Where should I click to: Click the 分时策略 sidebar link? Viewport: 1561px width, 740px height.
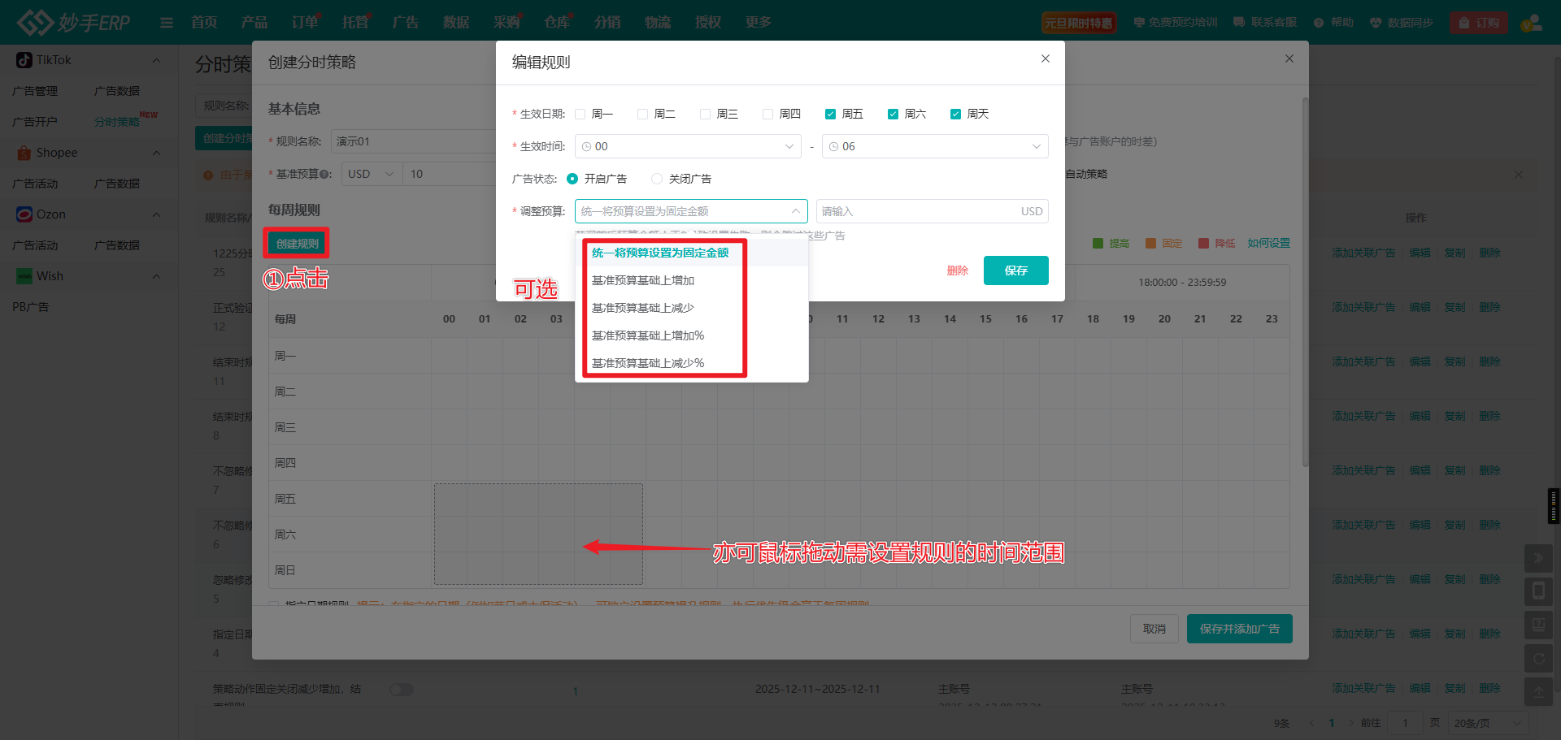[117, 122]
